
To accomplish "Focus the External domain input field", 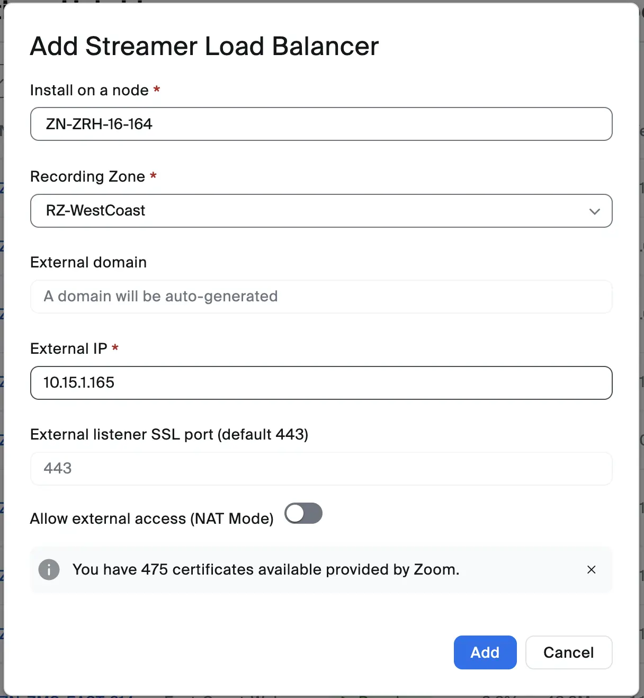I will [321, 297].
